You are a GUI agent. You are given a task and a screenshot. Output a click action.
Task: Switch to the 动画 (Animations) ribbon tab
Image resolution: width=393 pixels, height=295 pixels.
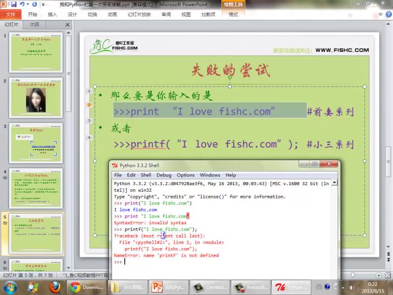pyautogui.click(x=113, y=15)
